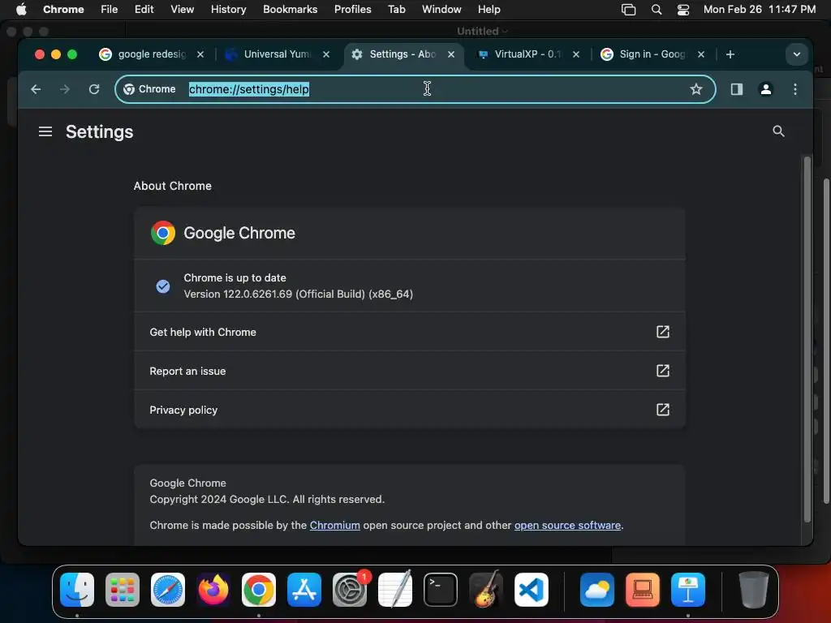
Task: Open Get help with Chrome
Action: 410,332
